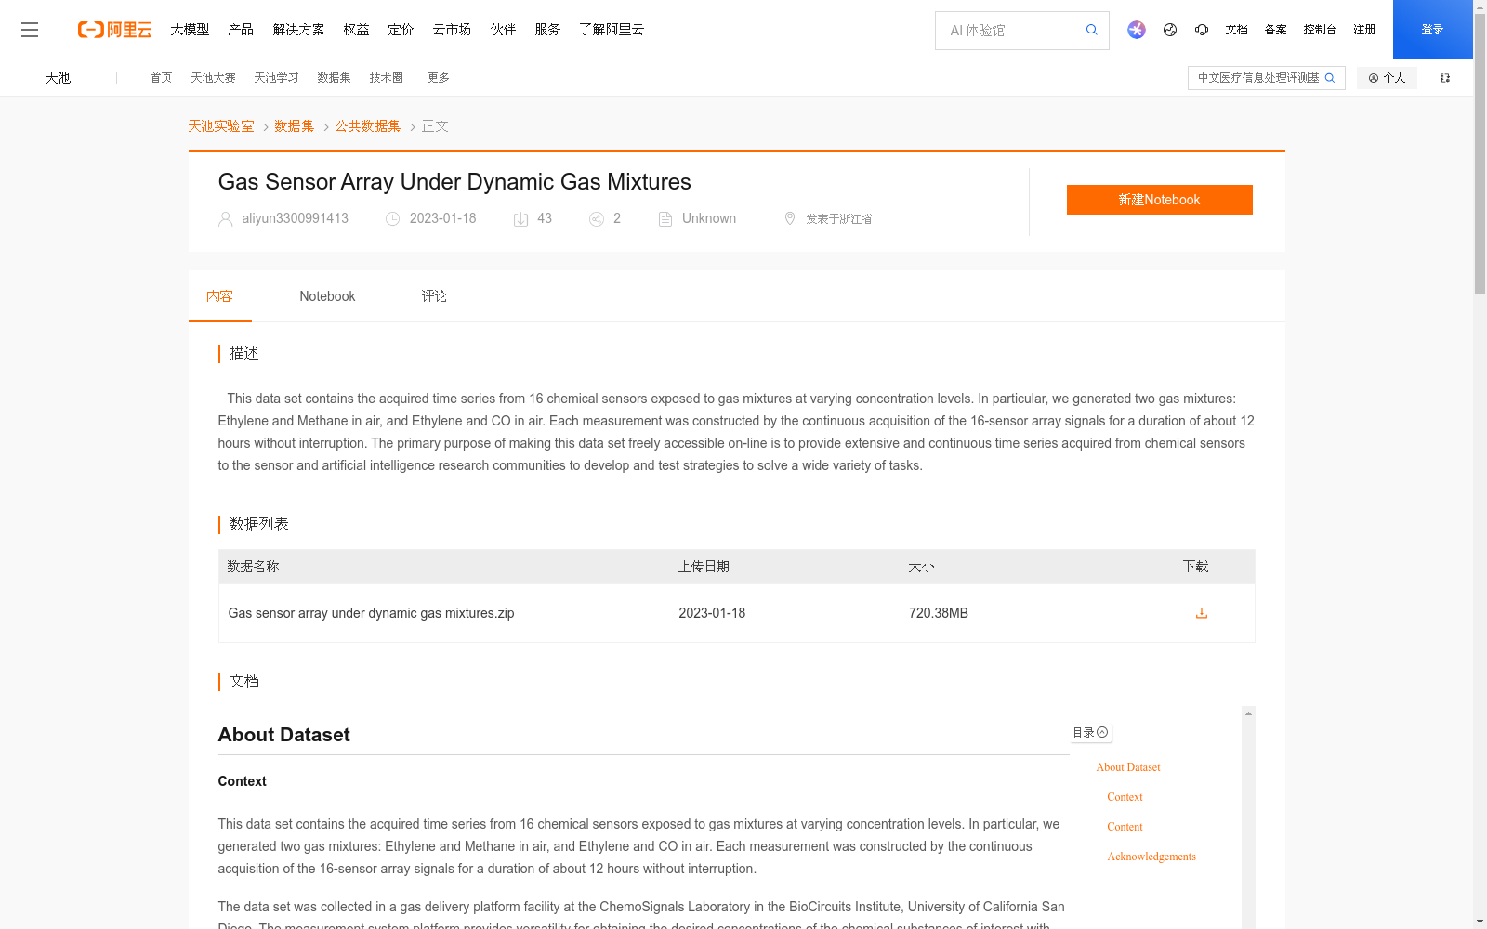The width and height of the screenshot is (1487, 929).
Task: Open the colorful AI assistant icon
Action: [x=1137, y=30]
